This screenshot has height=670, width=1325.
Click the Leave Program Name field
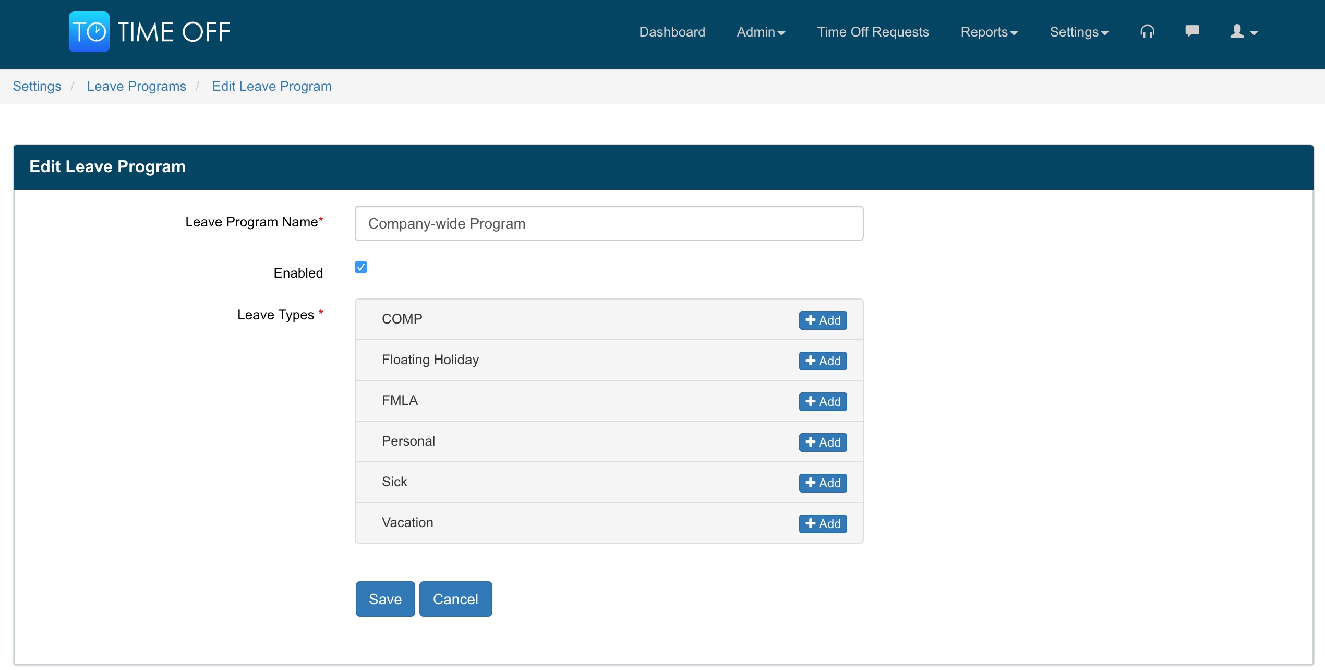[609, 223]
